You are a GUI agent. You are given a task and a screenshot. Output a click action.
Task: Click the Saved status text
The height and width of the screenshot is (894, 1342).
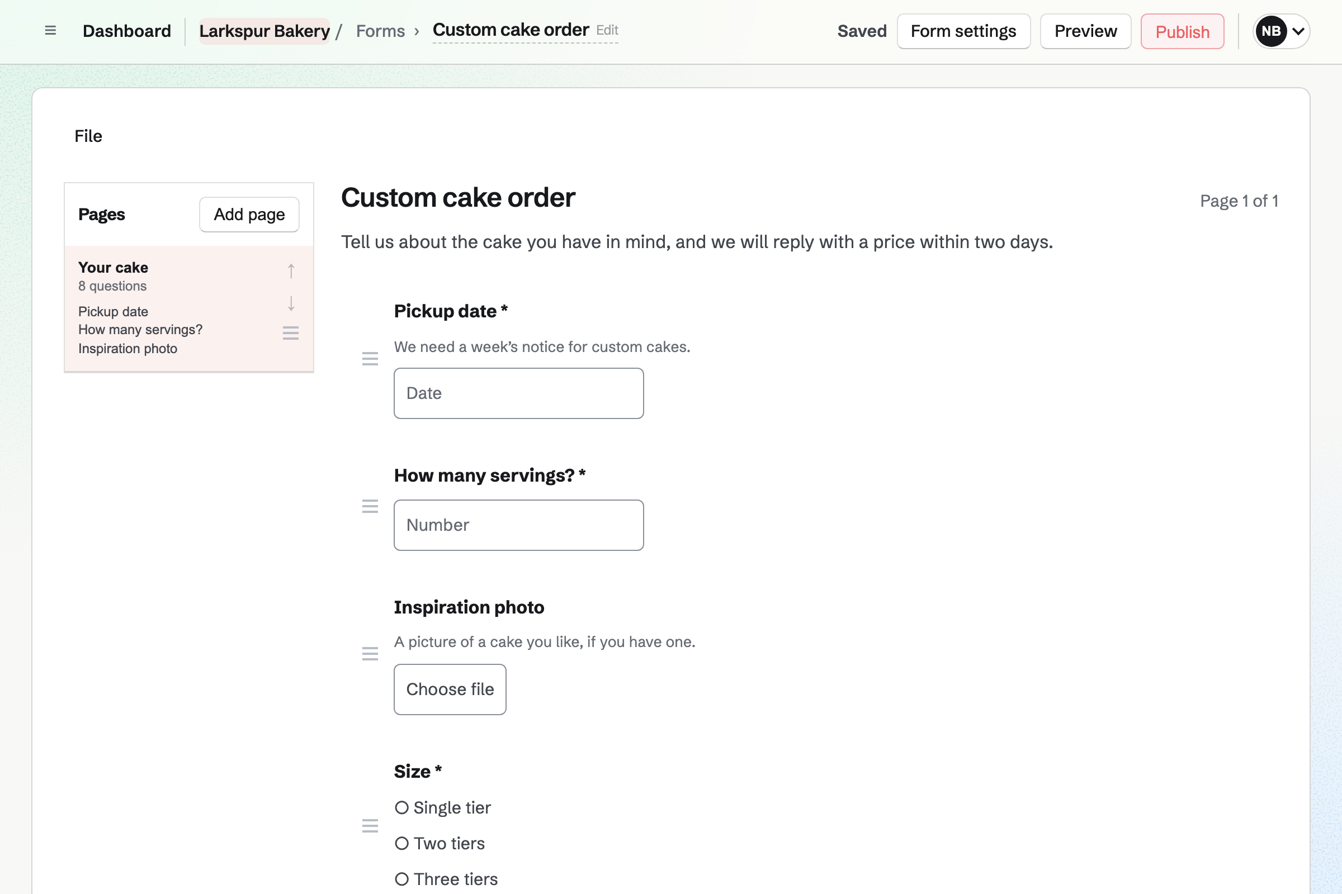[862, 31]
